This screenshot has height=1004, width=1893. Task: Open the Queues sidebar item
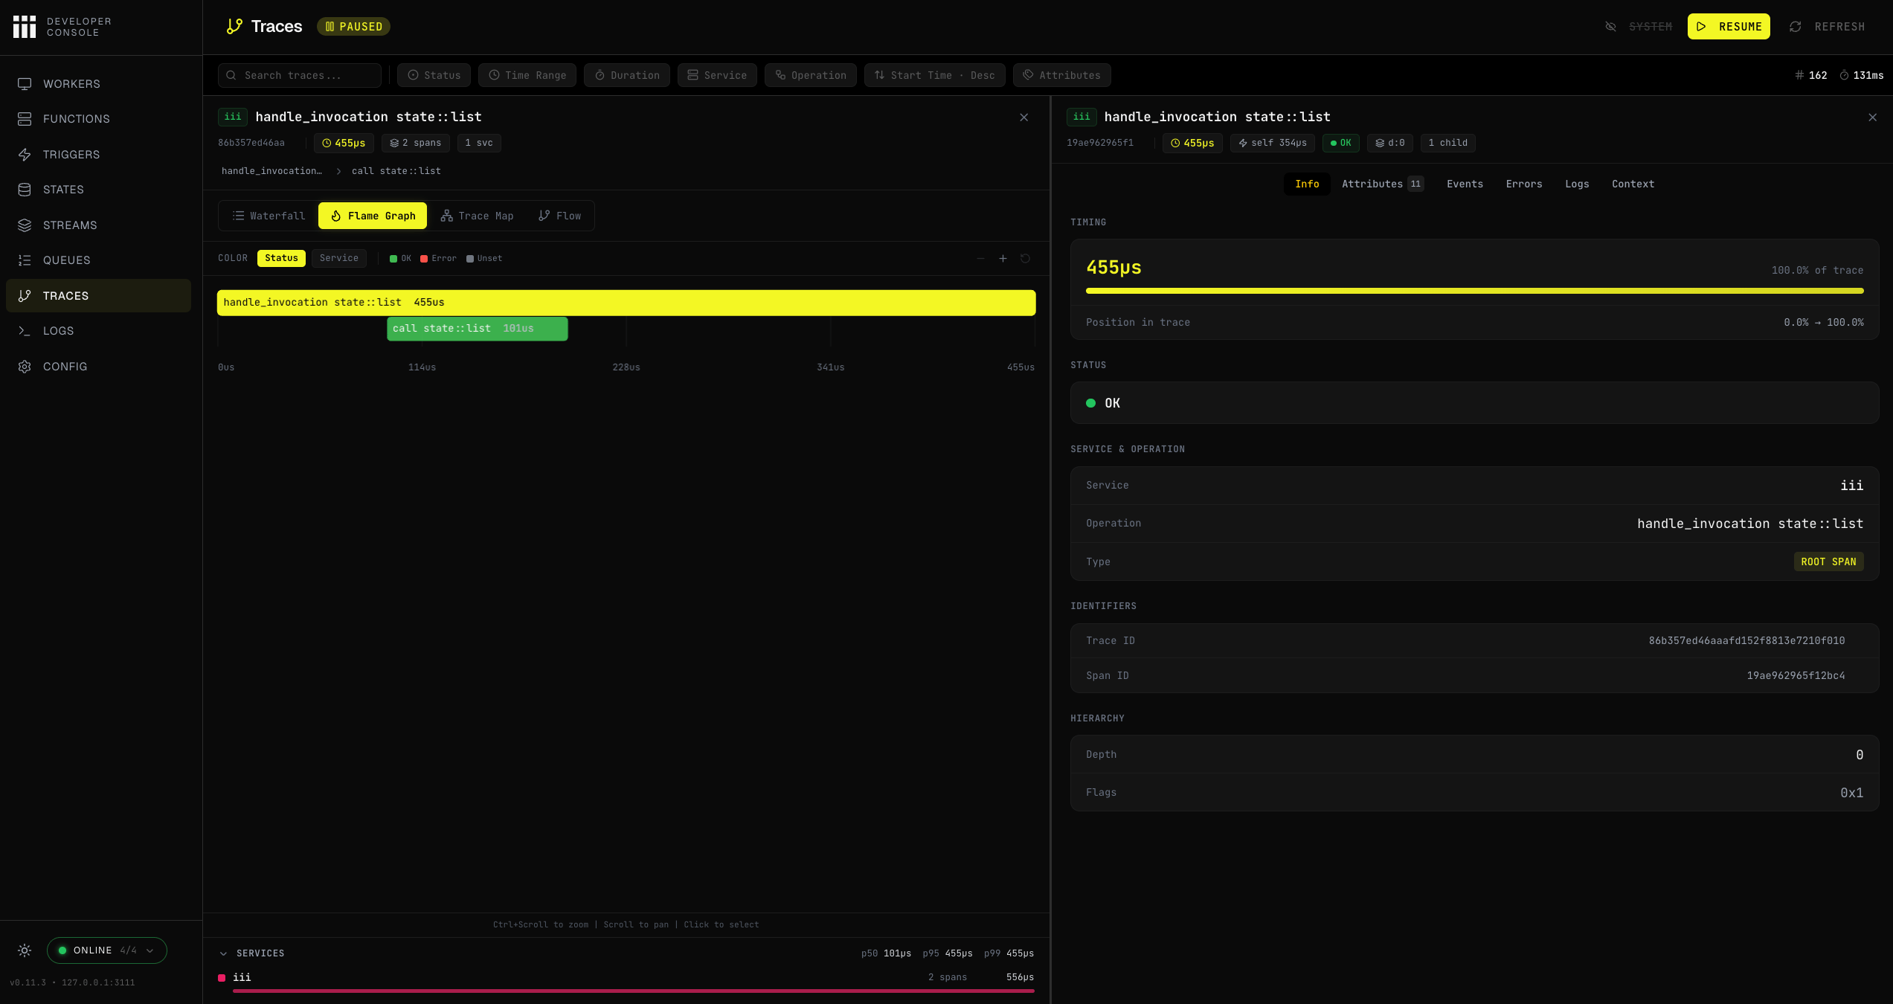[x=98, y=260]
